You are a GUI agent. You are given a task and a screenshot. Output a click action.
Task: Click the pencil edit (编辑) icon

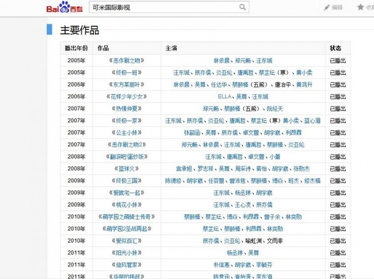click(327, 7)
